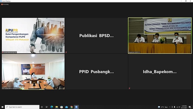Image resolution: width=193 pixels, height=109 pixels.
Task: Expand the hidden system tray icons chevron
Action: click(170, 107)
